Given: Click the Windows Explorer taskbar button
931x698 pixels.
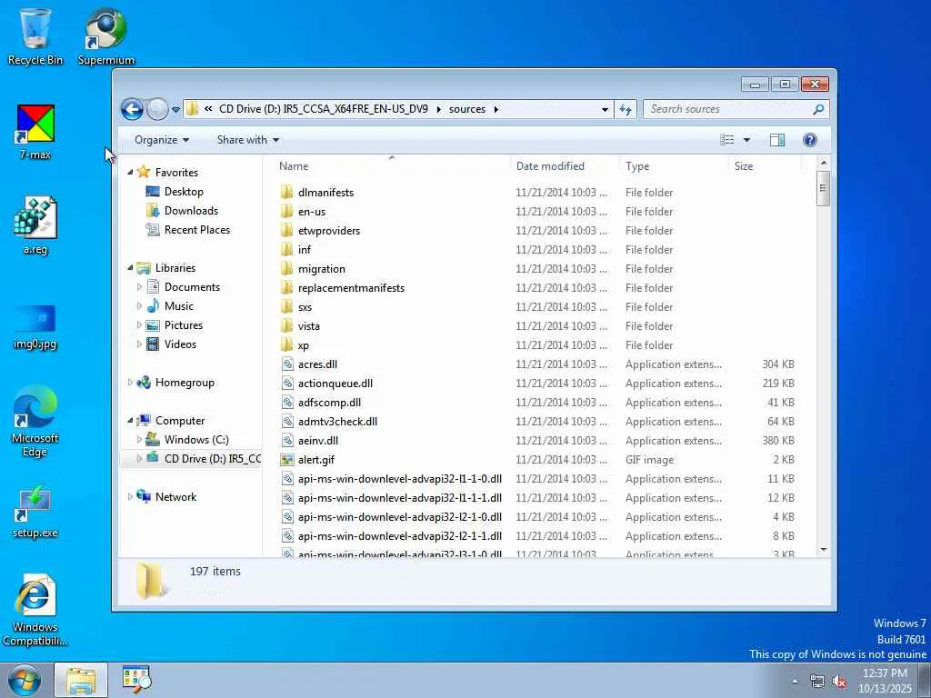Looking at the screenshot, I should [x=81, y=680].
